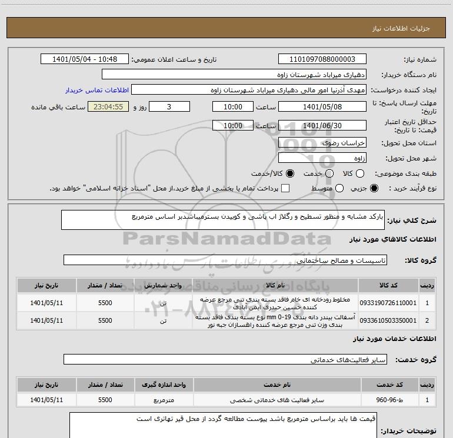Viewport: 453px width, 438px height.
Task: Select the خدمت radio button
Action: (329, 173)
